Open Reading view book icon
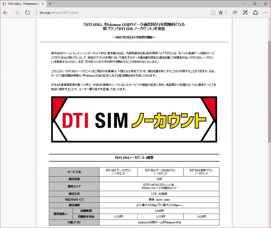 (x=213, y=13)
